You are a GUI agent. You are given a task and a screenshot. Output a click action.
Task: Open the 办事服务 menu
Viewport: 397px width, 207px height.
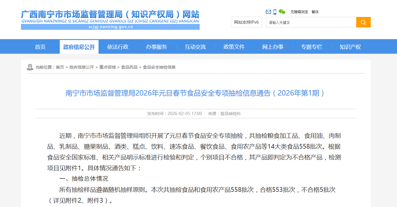point(157,47)
